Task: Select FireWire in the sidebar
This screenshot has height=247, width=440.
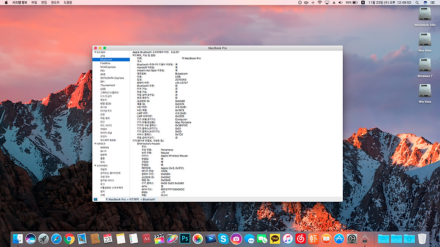Action: 105,64
